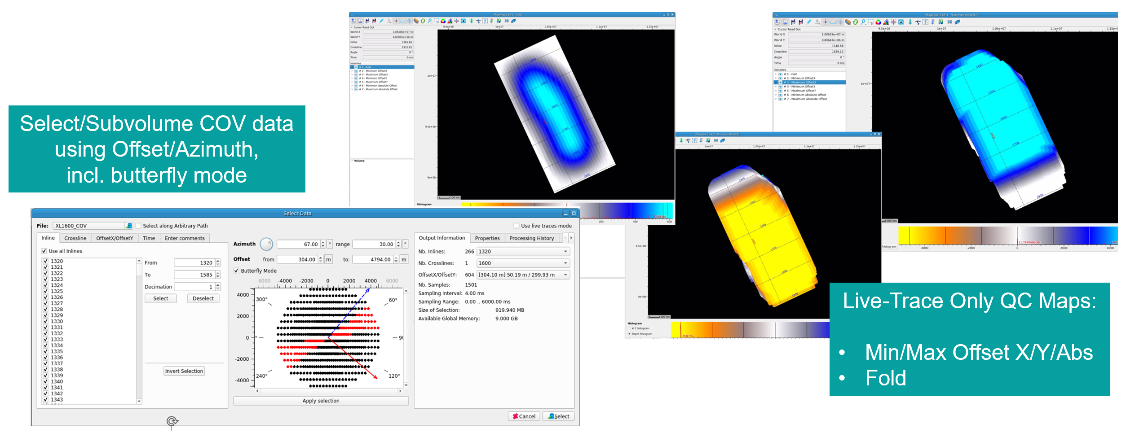The height and width of the screenshot is (437, 1126).
Task: Click the Offset from field showing 304.00
Action: (297, 259)
